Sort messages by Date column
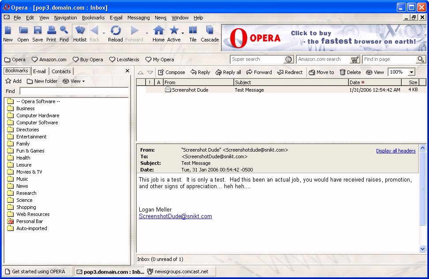The width and height of the screenshot is (429, 279). 375,82
